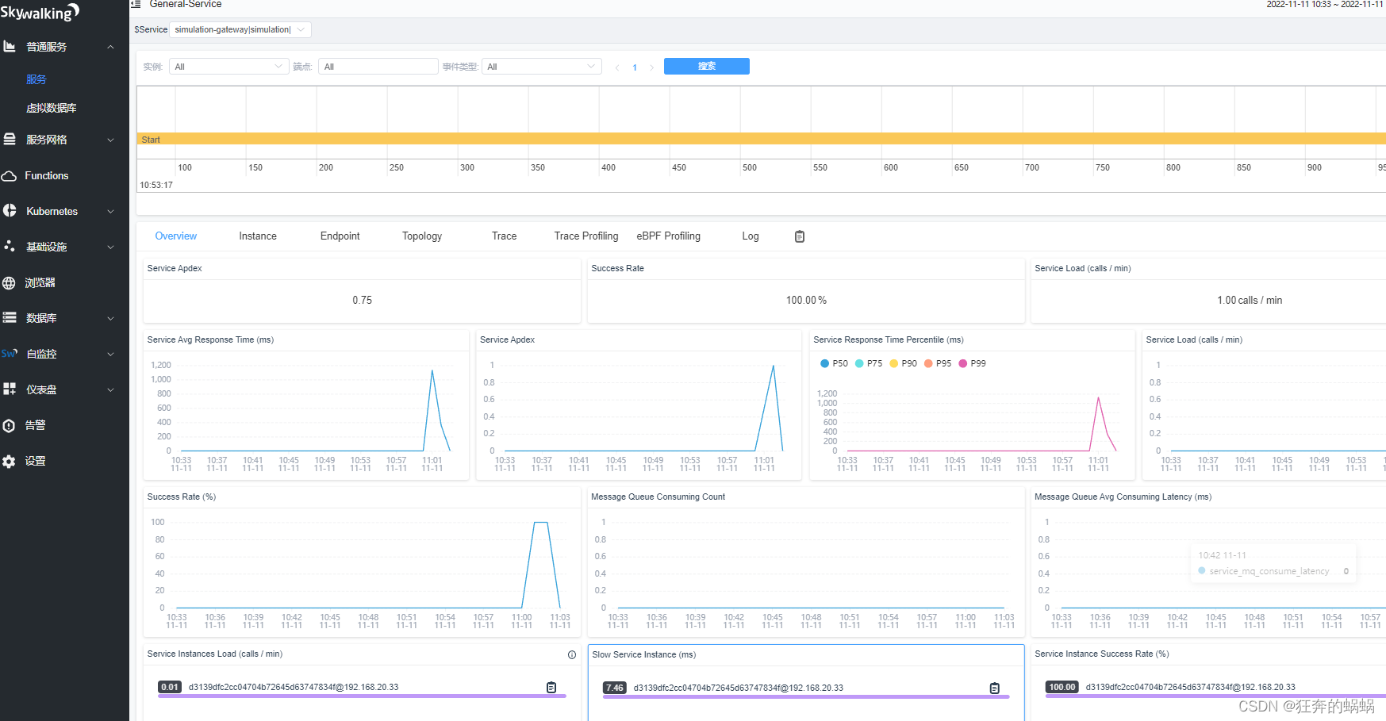The width and height of the screenshot is (1386, 721).
Task: Click page number 1 in pager
Action: click(635, 67)
